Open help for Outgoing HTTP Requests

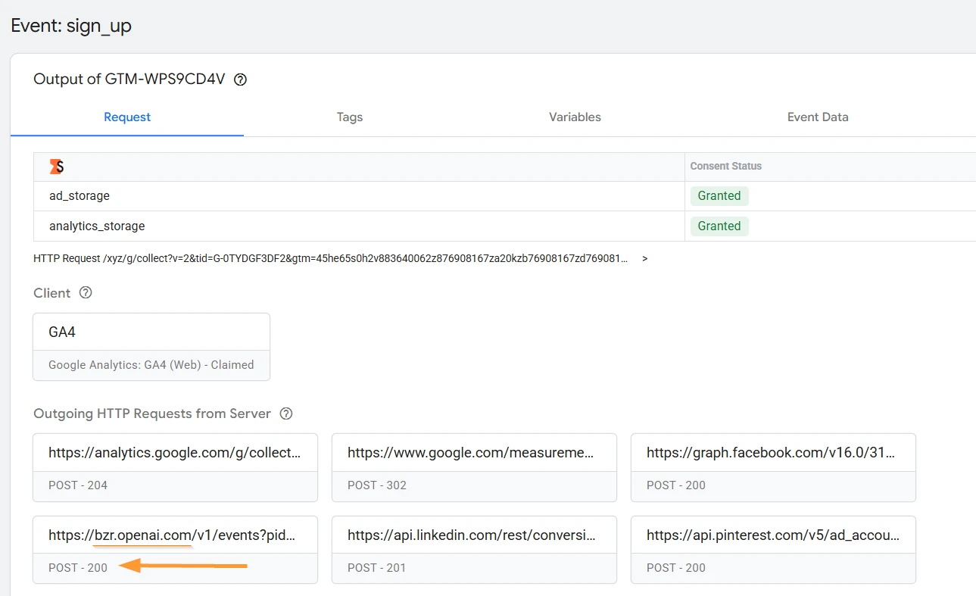click(286, 414)
